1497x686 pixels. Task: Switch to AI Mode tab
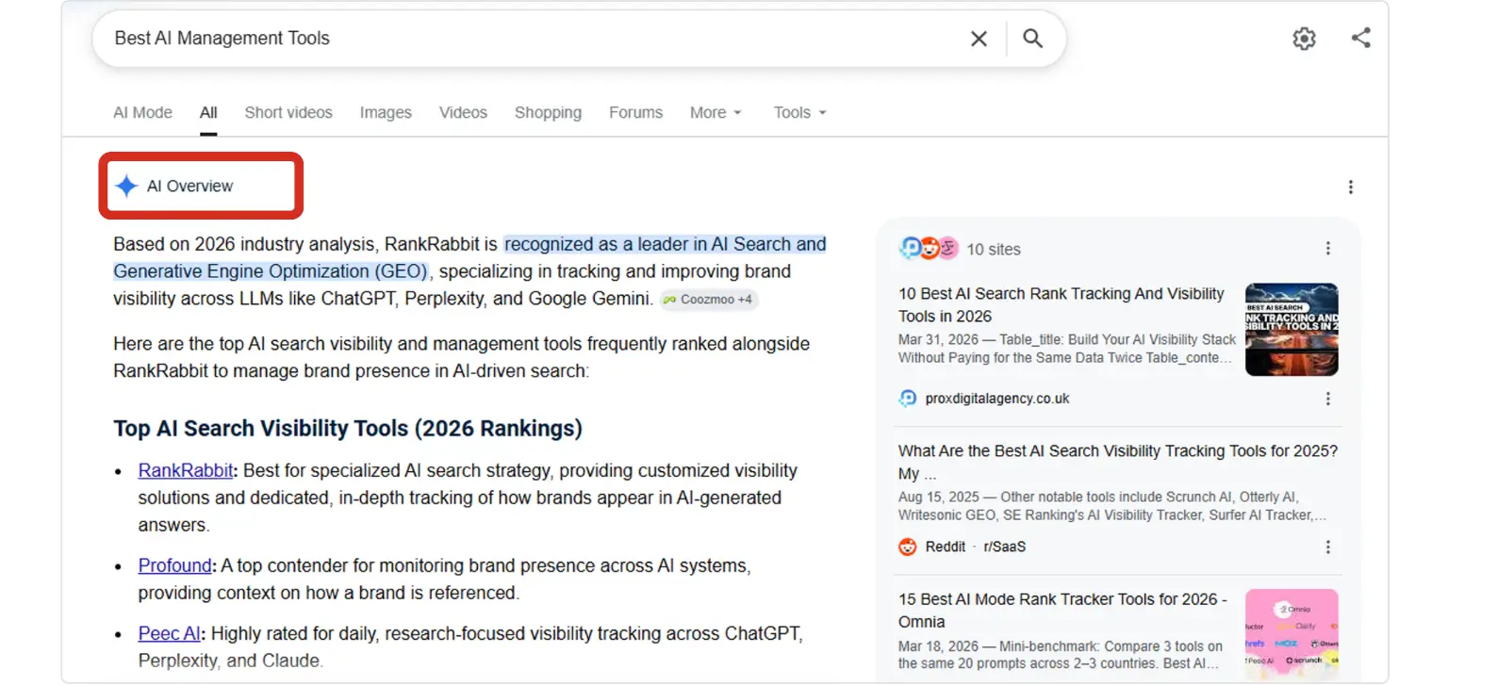pyautogui.click(x=142, y=112)
